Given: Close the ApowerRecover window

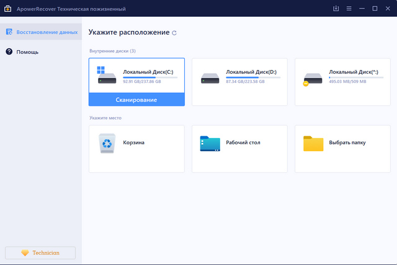Looking at the screenshot, I should pos(388,8).
